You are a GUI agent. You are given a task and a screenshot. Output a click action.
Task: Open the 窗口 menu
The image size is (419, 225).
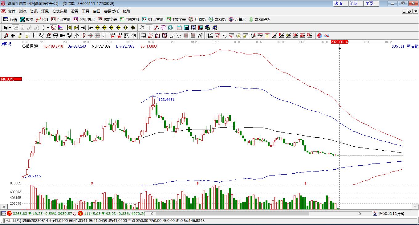(97, 11)
